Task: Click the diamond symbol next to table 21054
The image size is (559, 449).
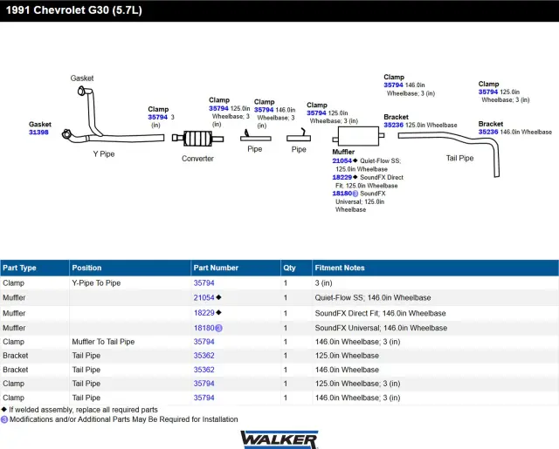Action: coord(218,297)
